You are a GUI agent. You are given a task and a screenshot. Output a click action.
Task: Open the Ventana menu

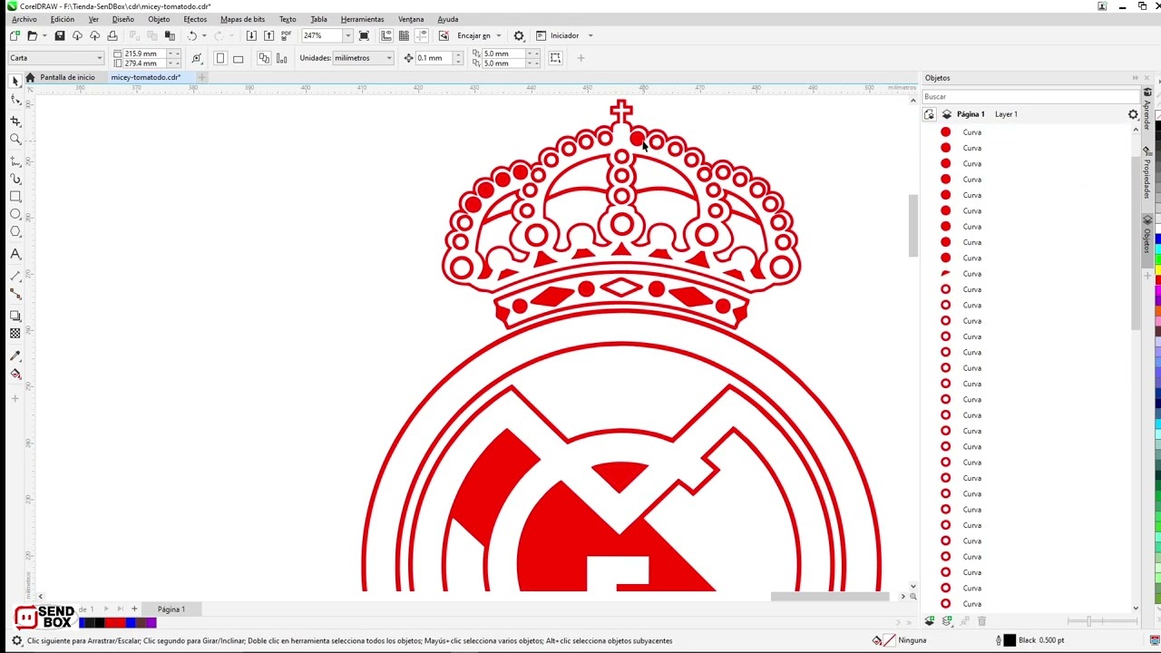411,19
